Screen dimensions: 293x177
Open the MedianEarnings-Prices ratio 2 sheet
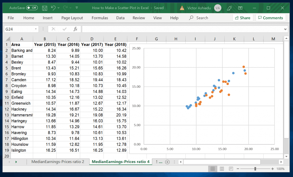tap(58, 162)
